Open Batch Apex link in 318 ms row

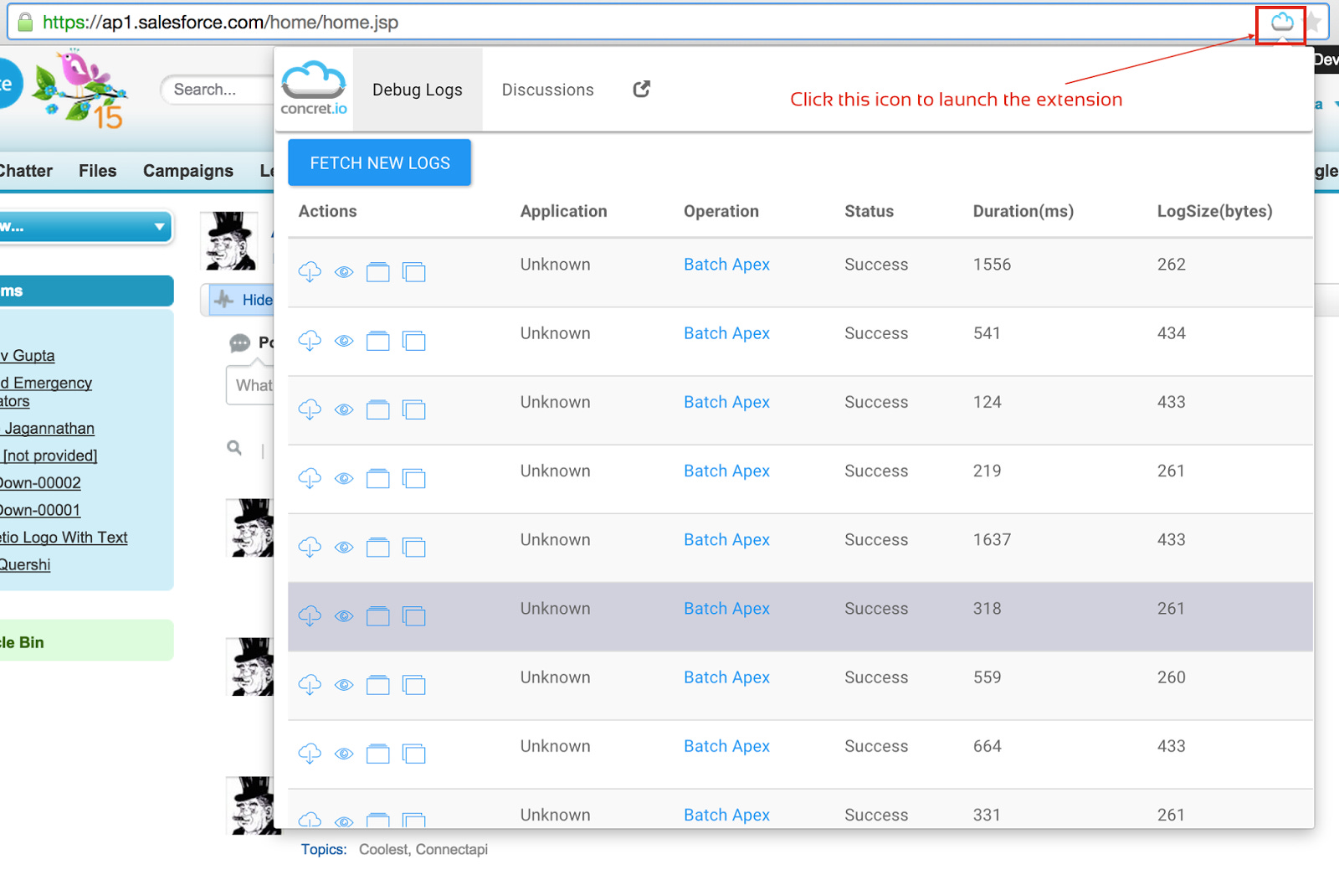tap(726, 609)
